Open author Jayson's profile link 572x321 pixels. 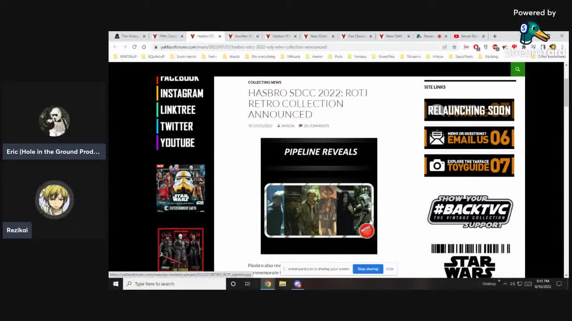pos(288,126)
